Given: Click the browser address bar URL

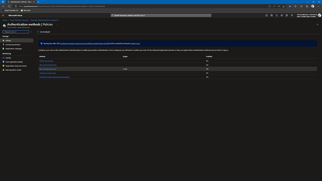Looking at the screenshot, I should 62,6.
